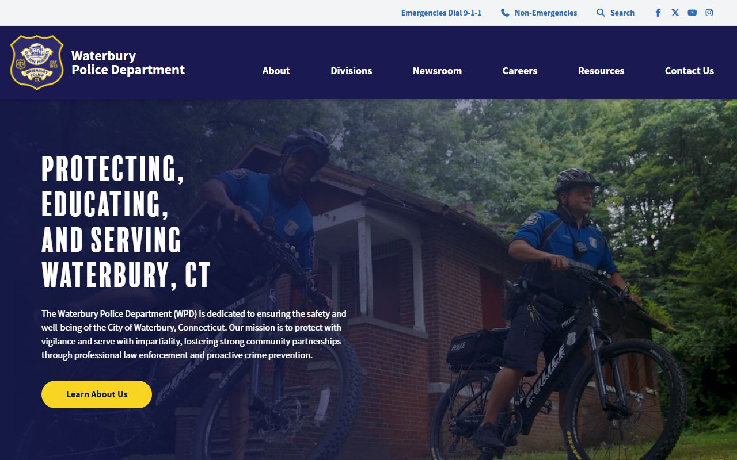The height and width of the screenshot is (460, 737).
Task: Open the Contact Us page
Action: (x=689, y=71)
